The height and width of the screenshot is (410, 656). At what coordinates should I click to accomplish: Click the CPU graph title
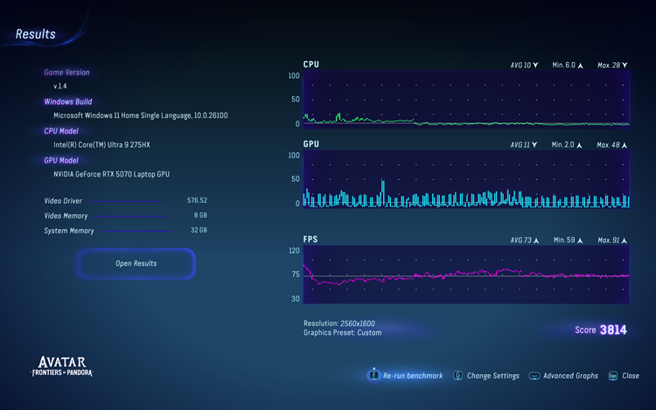(311, 65)
